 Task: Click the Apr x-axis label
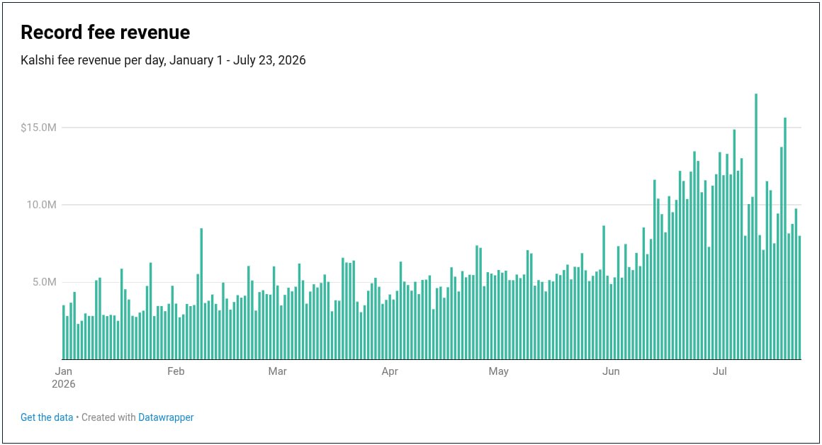[x=390, y=371]
